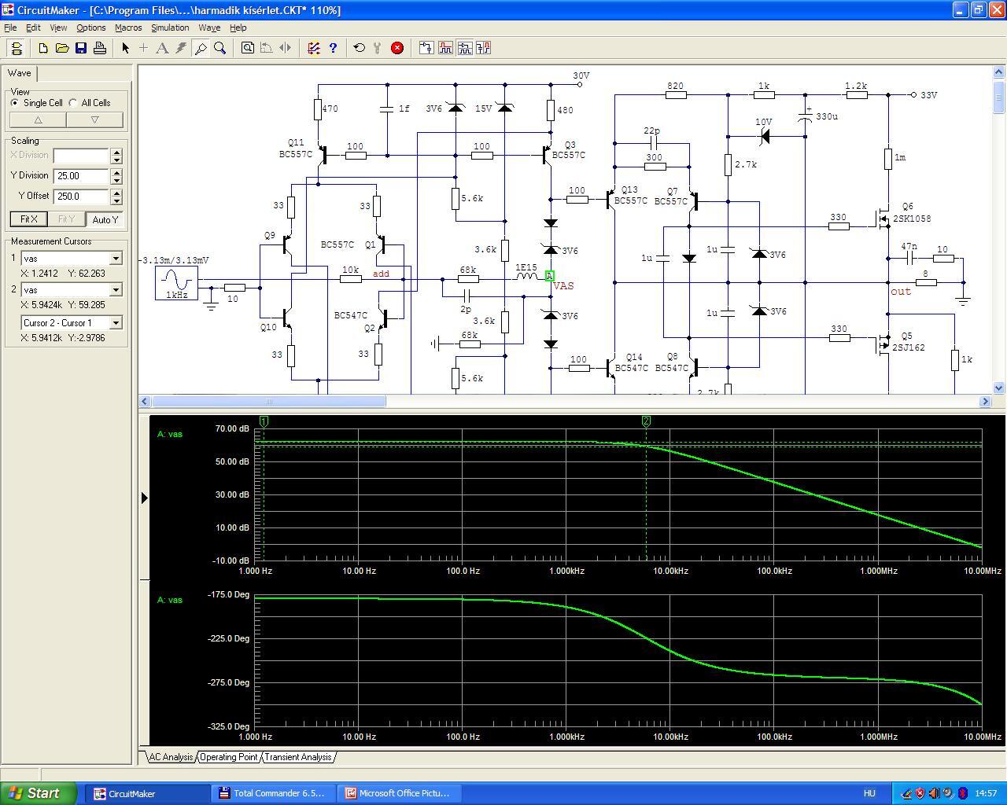1007x805 pixels.
Task: Click the Y Division input field
Action: [81, 176]
